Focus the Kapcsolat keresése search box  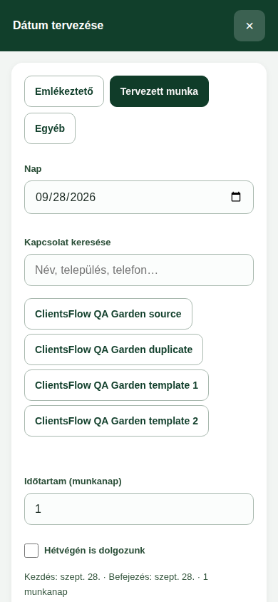click(x=139, y=270)
